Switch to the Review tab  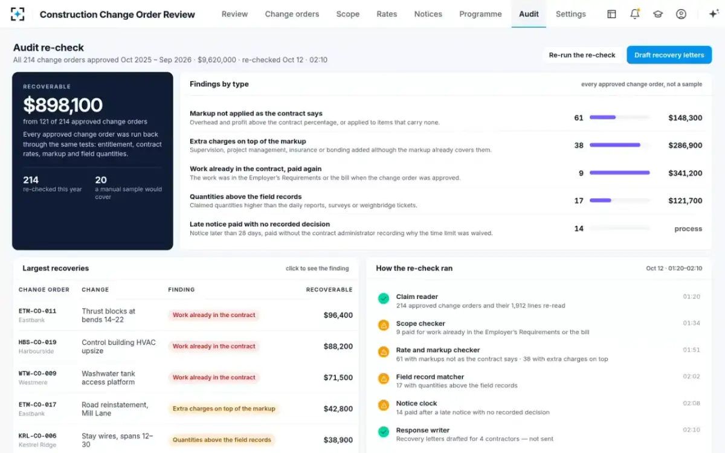pos(234,14)
